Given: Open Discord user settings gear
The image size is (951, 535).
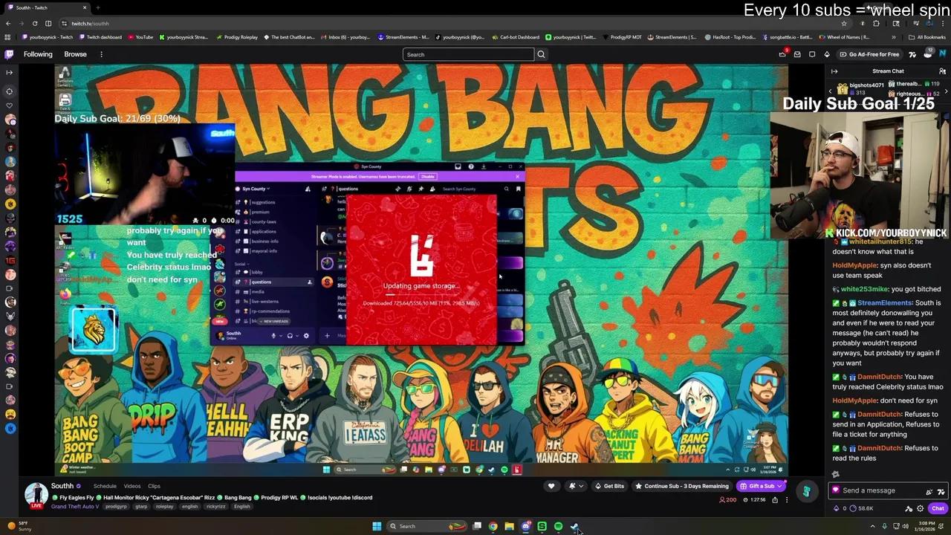Looking at the screenshot, I should point(305,336).
